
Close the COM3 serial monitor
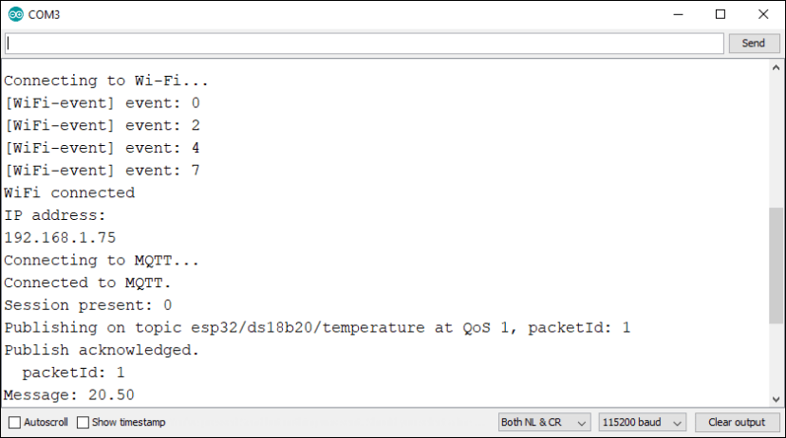click(763, 15)
